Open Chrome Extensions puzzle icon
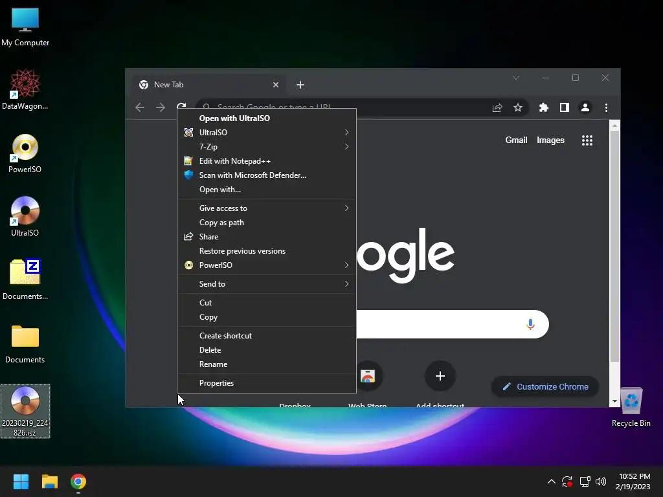The height and width of the screenshot is (497, 663). [544, 108]
